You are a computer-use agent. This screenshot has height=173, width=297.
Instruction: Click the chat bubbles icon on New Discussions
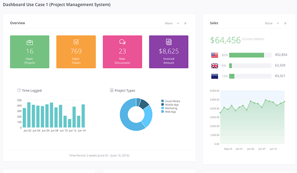[x=122, y=42]
